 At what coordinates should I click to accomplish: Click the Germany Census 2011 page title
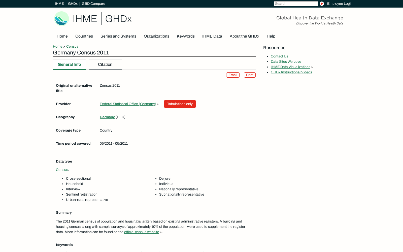click(x=81, y=53)
